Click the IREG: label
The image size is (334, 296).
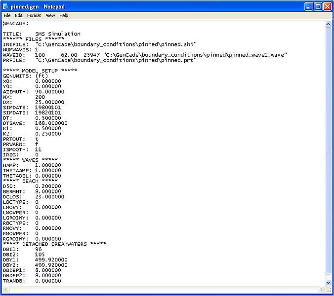(x=11, y=155)
